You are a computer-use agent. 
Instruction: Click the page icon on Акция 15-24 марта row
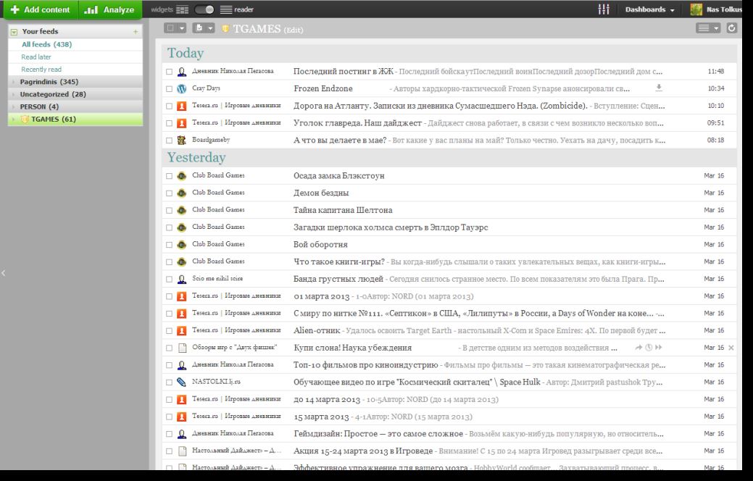[182, 451]
